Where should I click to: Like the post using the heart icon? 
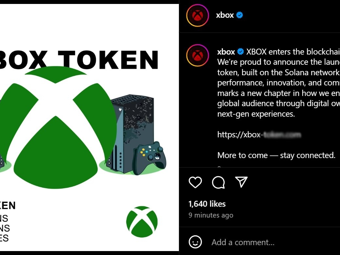click(195, 183)
